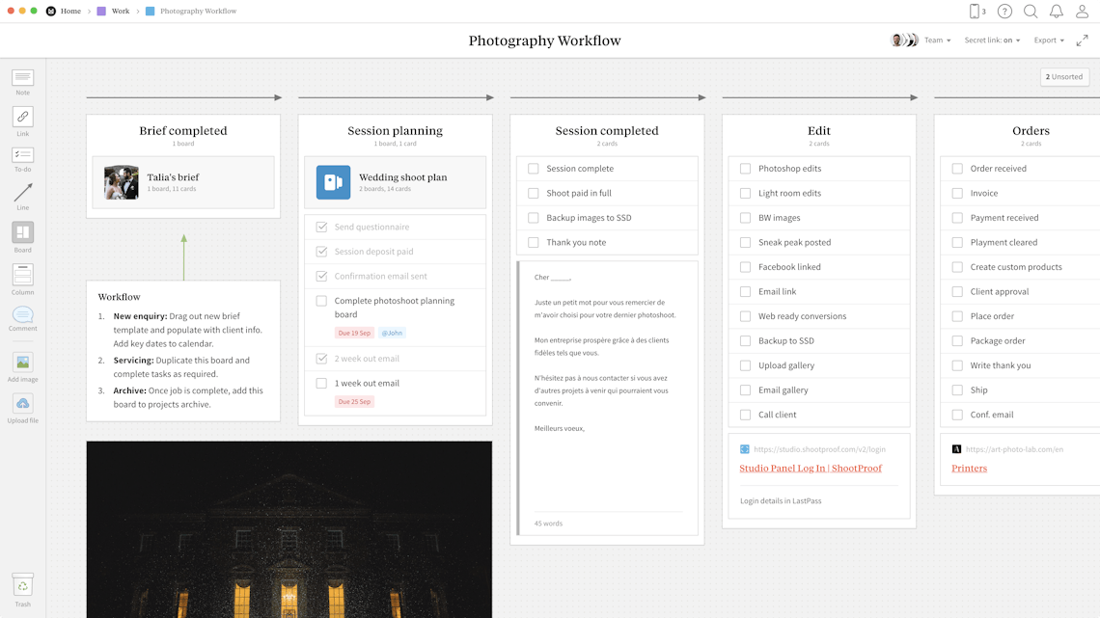Uncheck Session deposit paid
1100x618 pixels.
(x=321, y=252)
